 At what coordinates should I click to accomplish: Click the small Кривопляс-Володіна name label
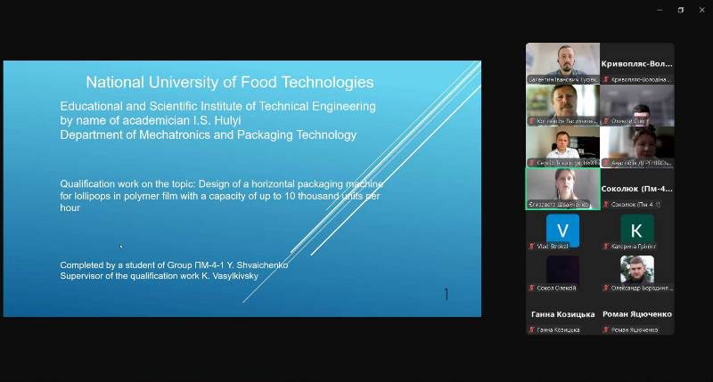639,79
